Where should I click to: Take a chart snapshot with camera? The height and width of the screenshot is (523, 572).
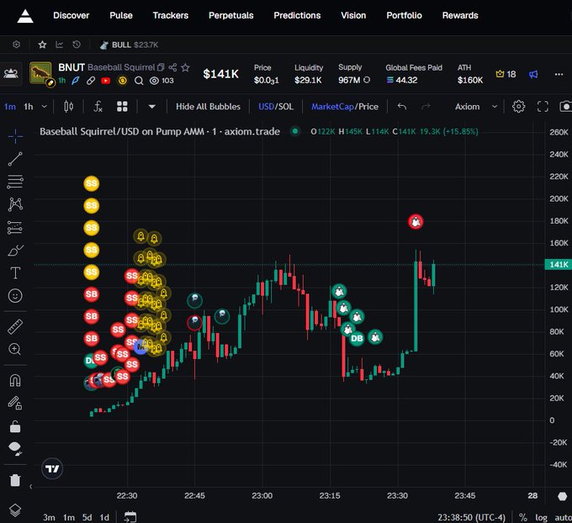(565, 107)
